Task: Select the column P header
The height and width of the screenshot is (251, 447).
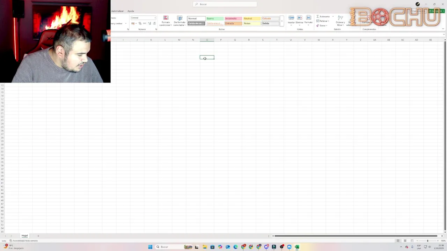Action: (x=221, y=40)
